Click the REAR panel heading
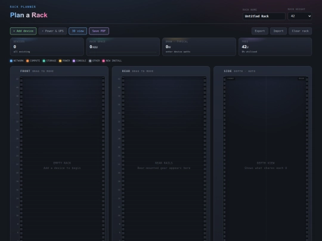 tap(126, 71)
